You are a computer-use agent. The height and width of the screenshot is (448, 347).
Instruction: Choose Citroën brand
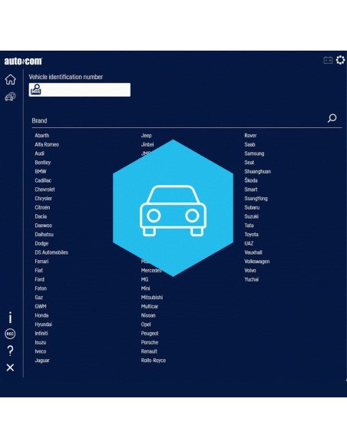pos(42,207)
